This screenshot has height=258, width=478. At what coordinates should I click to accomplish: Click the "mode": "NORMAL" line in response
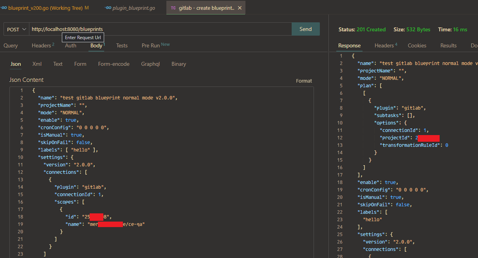(x=380, y=78)
